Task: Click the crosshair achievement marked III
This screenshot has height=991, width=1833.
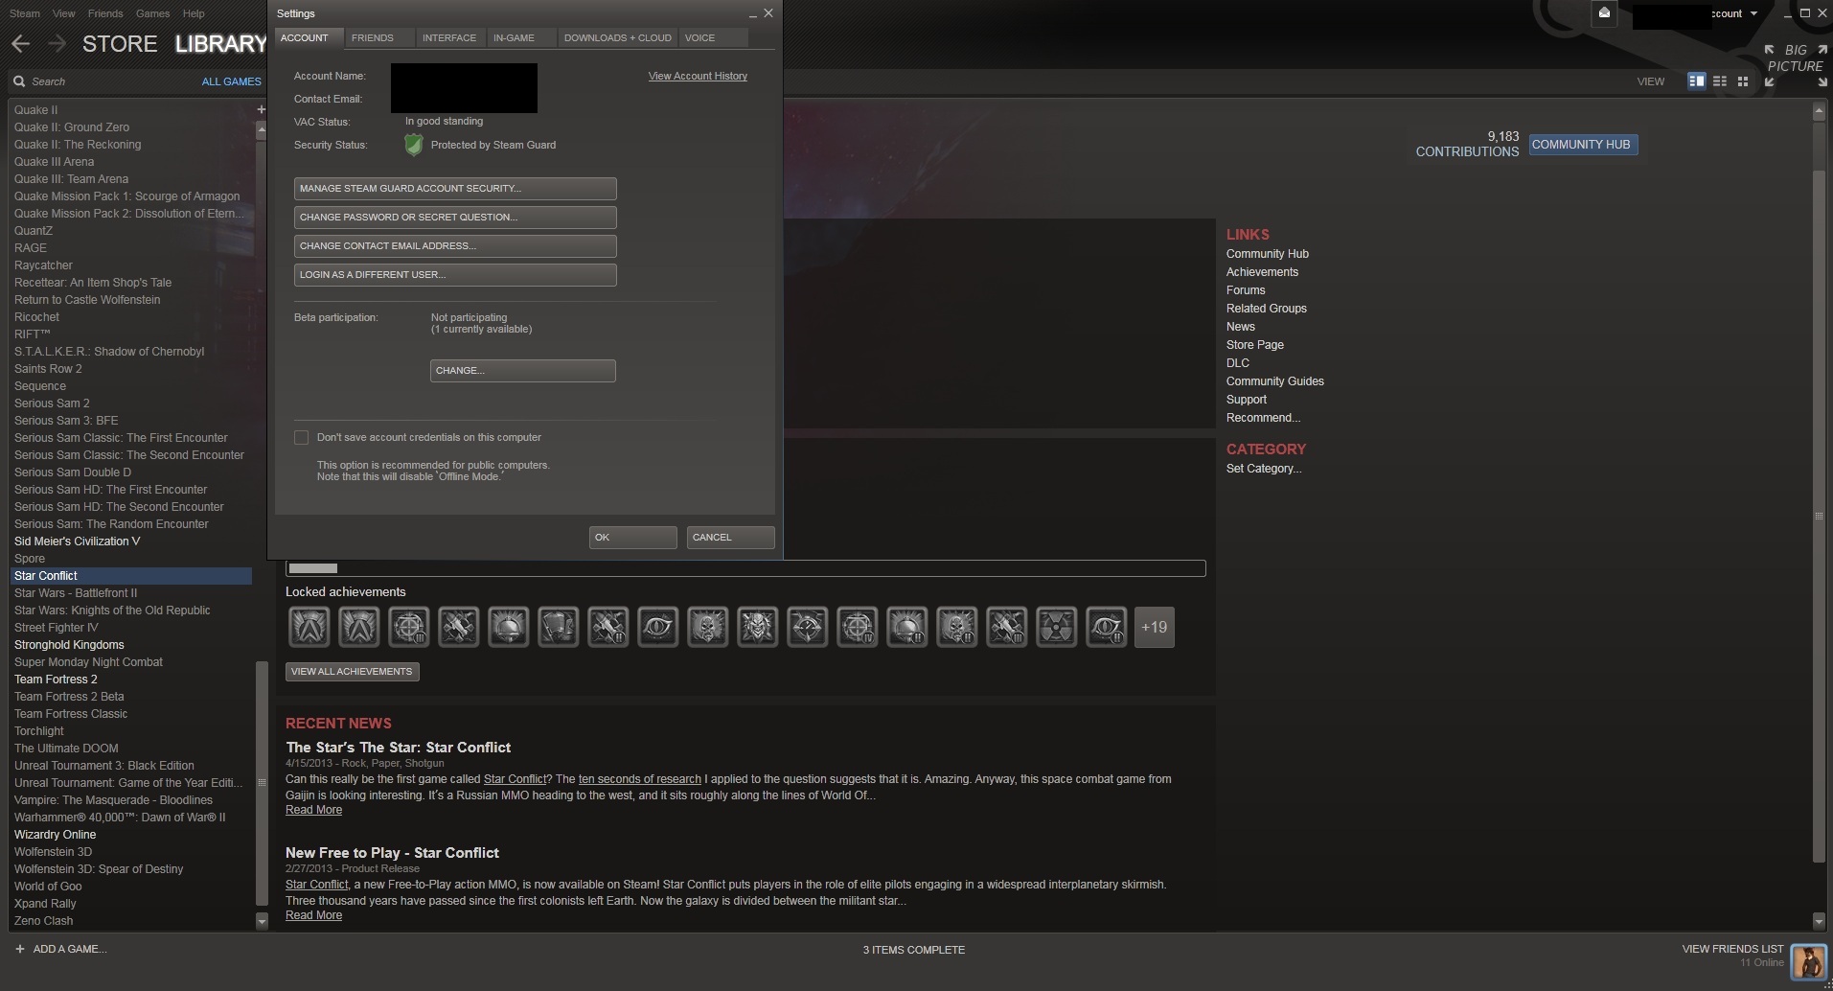Action: (408, 627)
